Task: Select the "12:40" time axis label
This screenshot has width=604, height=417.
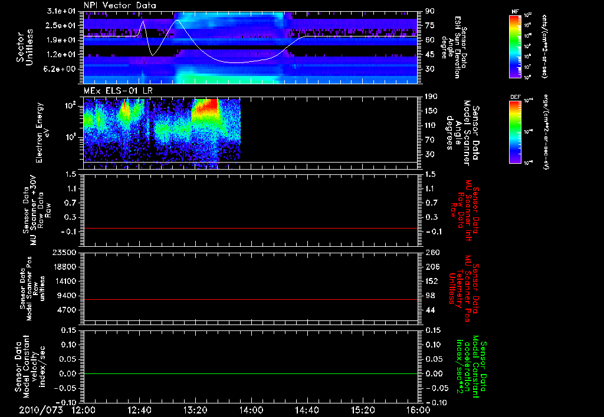Action: [x=139, y=410]
